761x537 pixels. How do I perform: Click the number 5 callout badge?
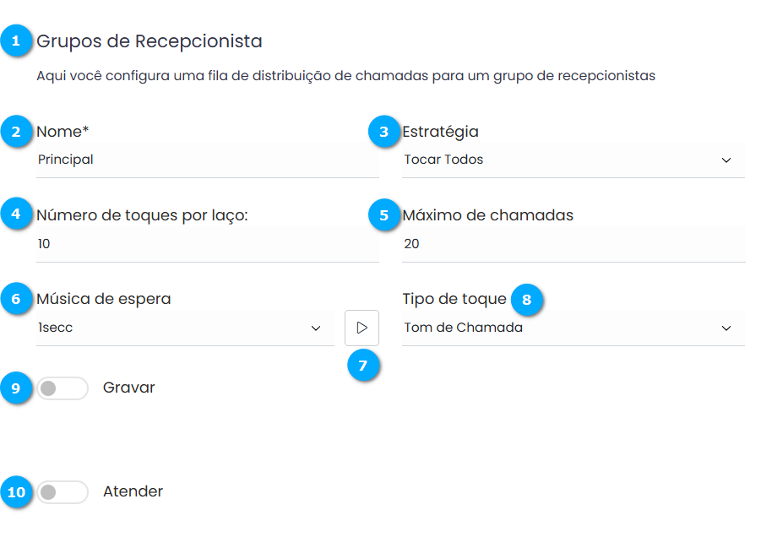pos(384,214)
